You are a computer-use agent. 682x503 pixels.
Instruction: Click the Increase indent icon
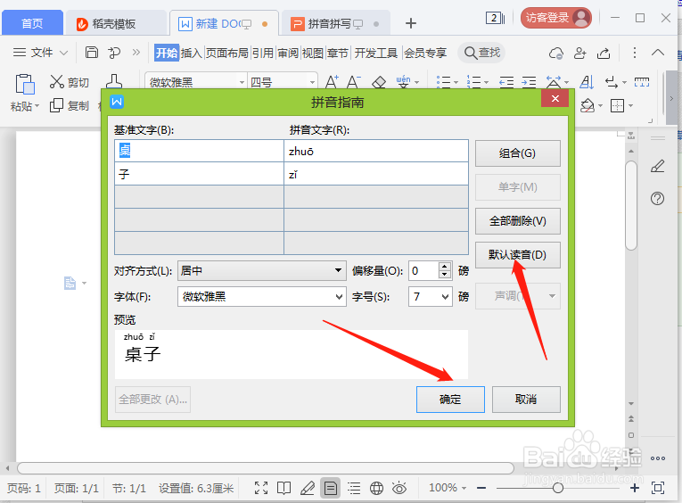529,82
